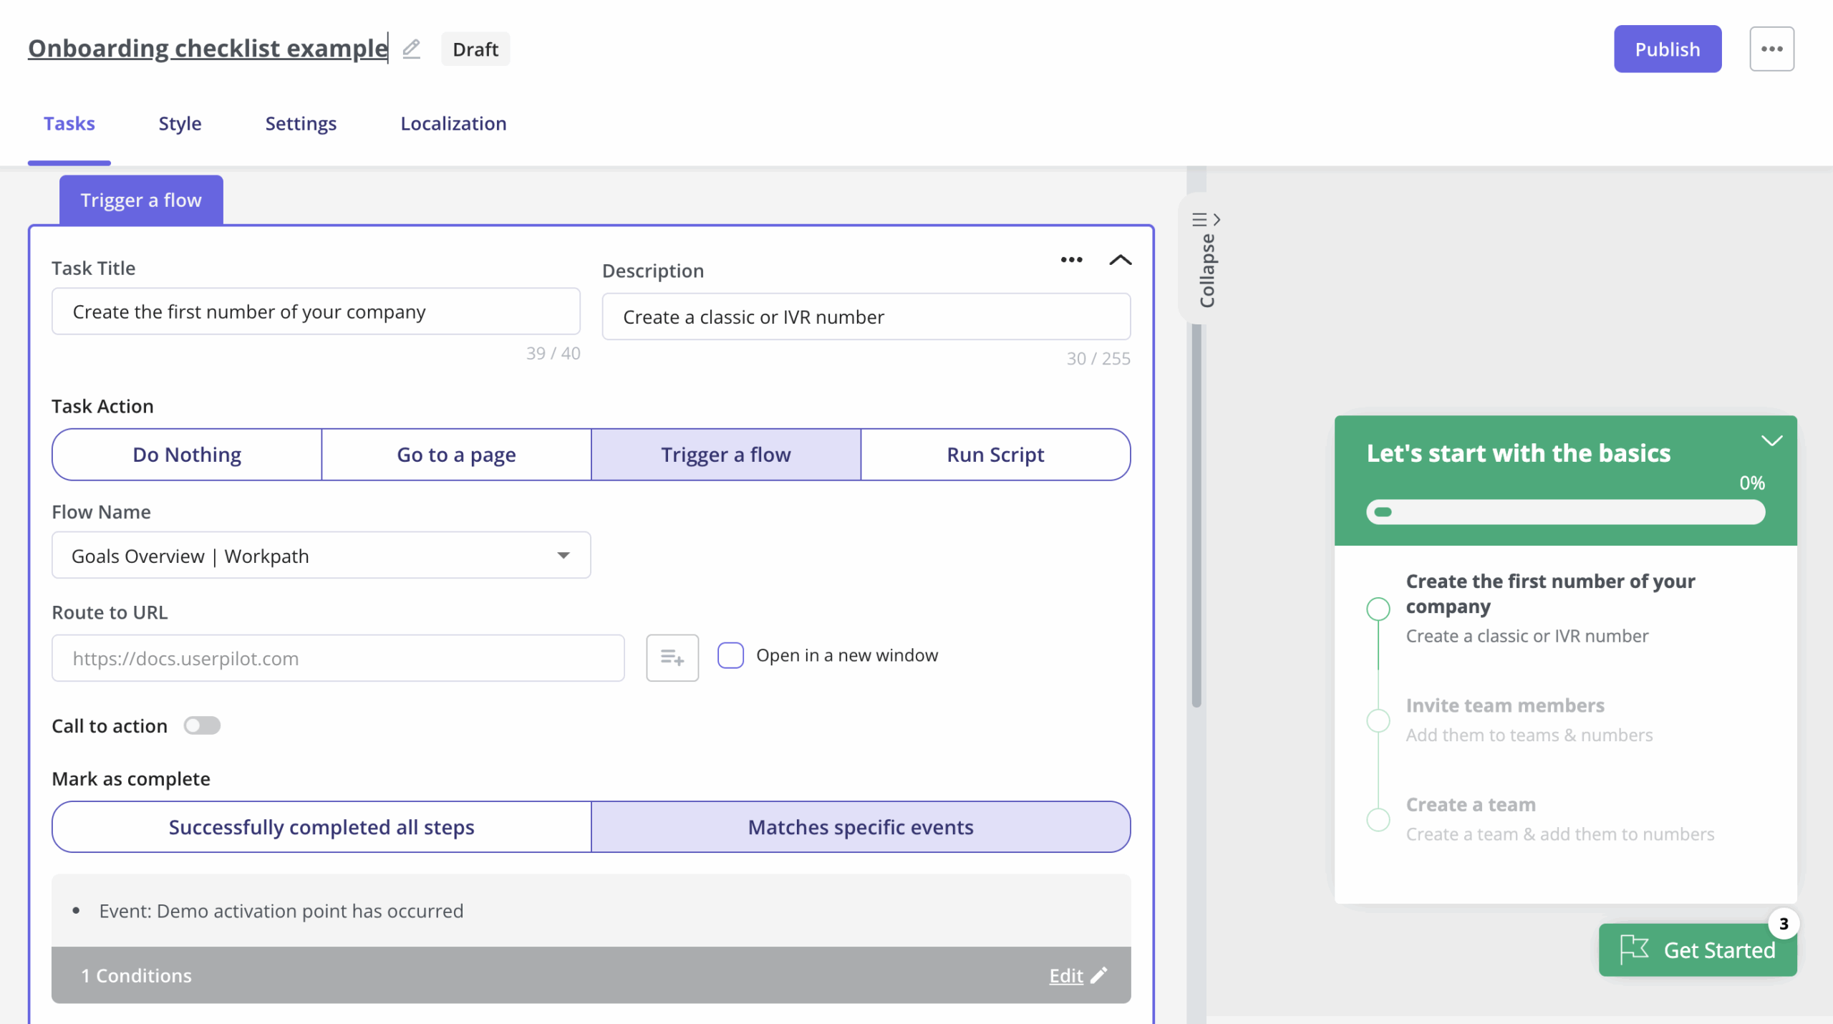Collapse the task card using the caret

pos(1119,260)
